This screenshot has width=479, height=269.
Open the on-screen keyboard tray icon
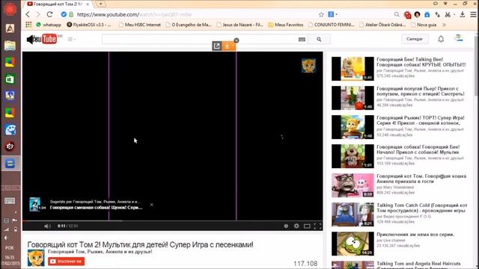[10, 201]
